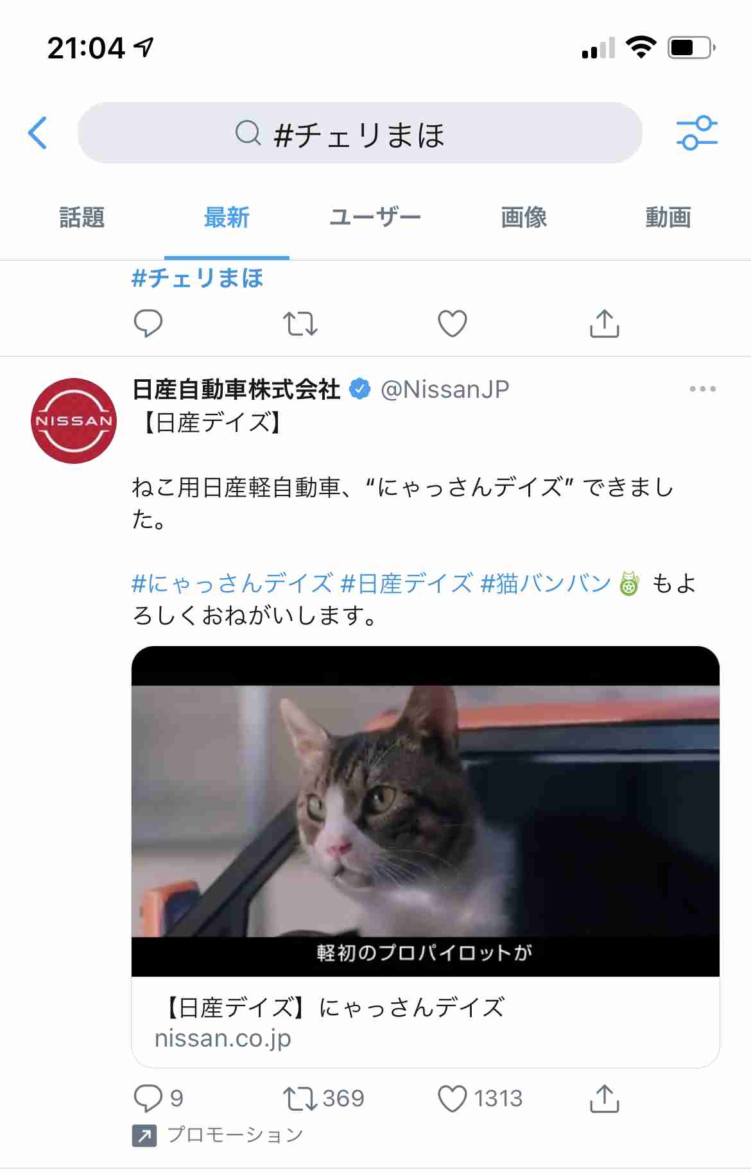Open Nissan profile picture
The width and height of the screenshot is (751, 1173).
pyautogui.click(x=74, y=421)
